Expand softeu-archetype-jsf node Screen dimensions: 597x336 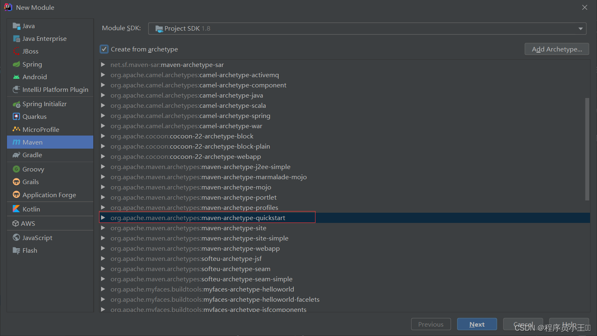point(103,259)
